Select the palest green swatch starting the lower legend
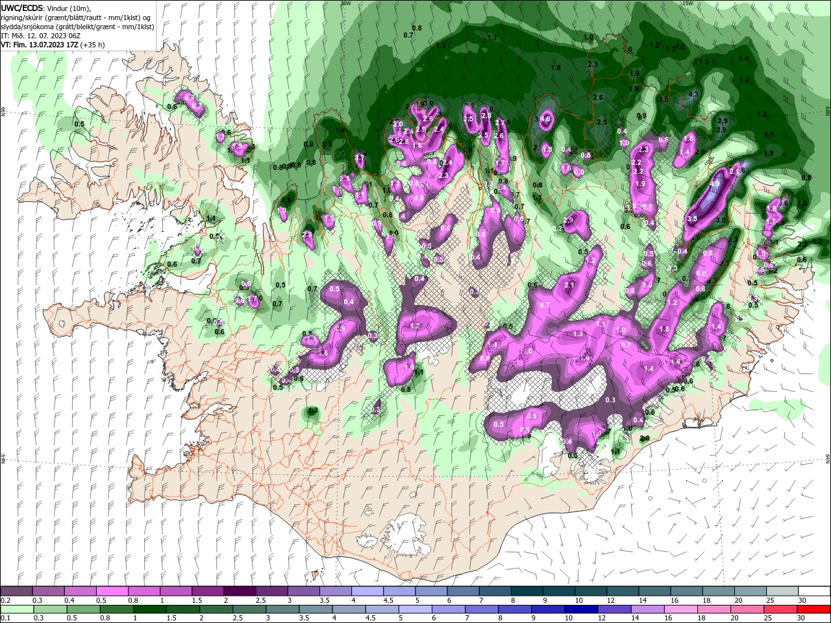The width and height of the screenshot is (831, 623). (17, 609)
